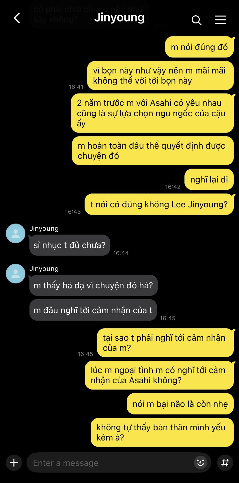
Task: Tap the "nói m bại não là còn nhẹ" bubble
Action: coord(180,404)
